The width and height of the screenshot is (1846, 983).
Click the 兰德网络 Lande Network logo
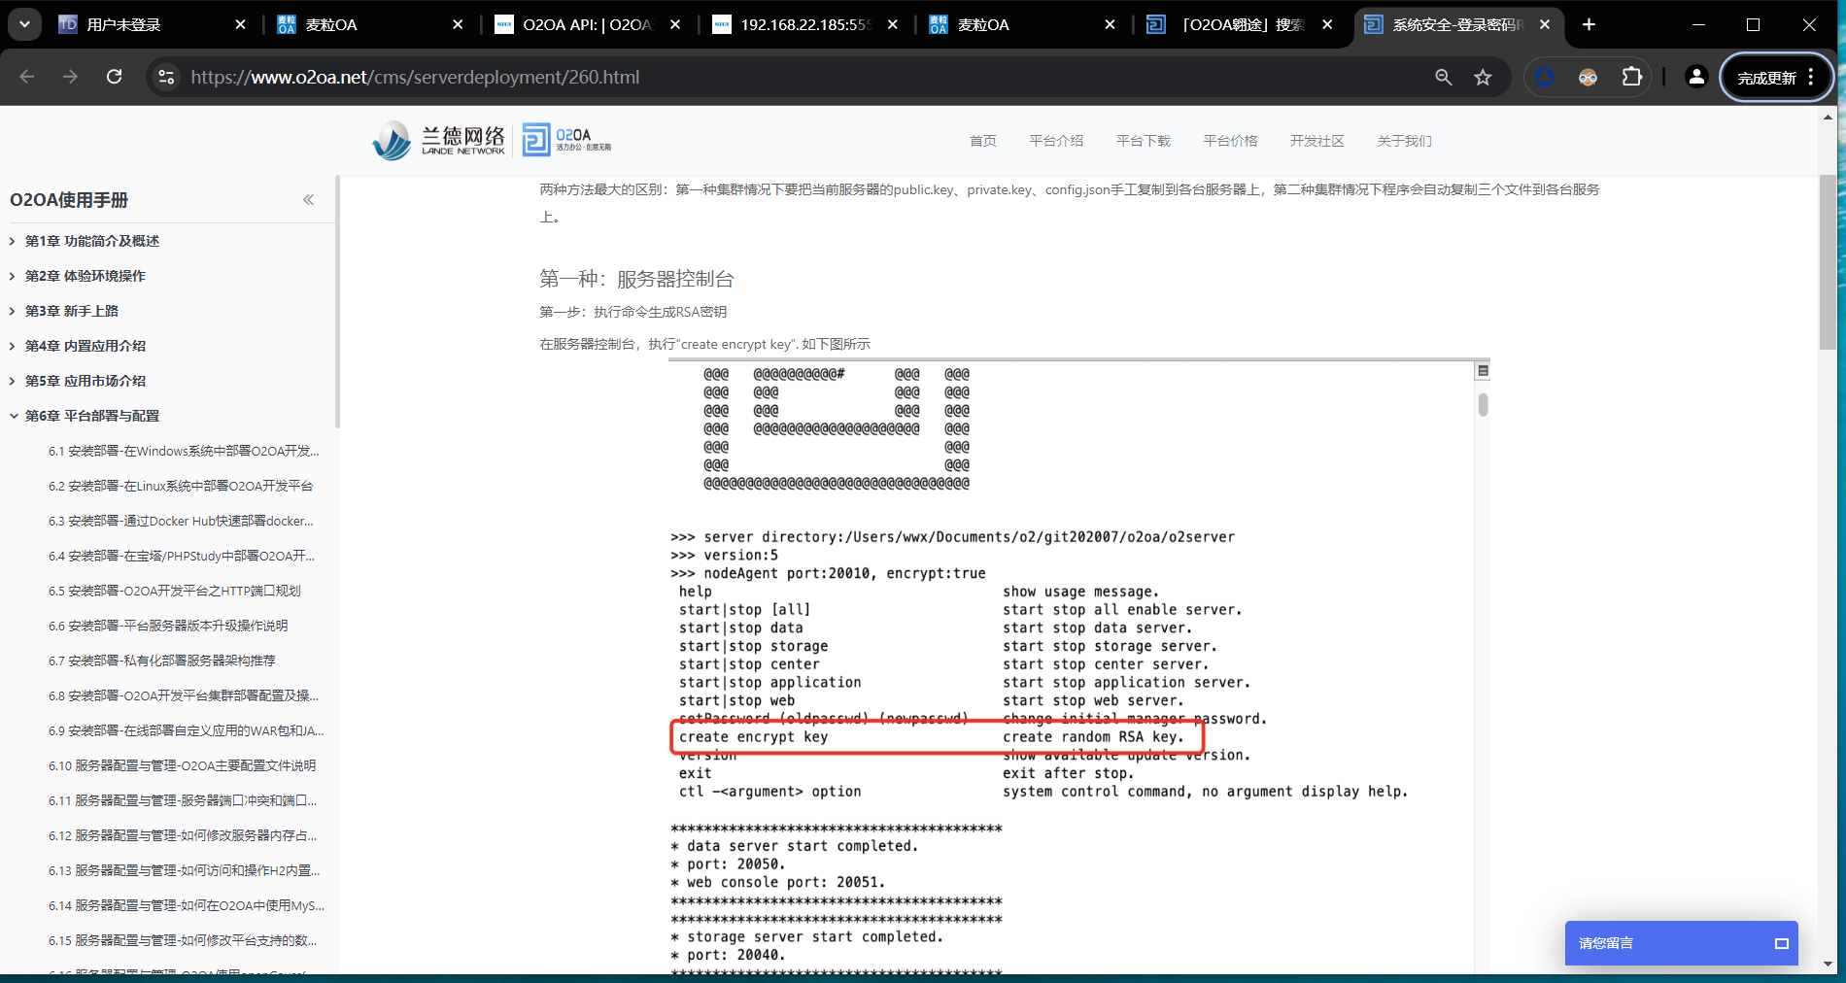(439, 141)
